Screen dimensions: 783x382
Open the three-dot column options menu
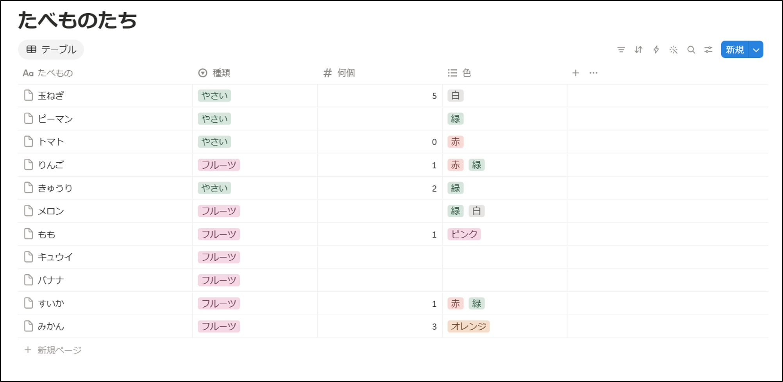[x=594, y=73]
